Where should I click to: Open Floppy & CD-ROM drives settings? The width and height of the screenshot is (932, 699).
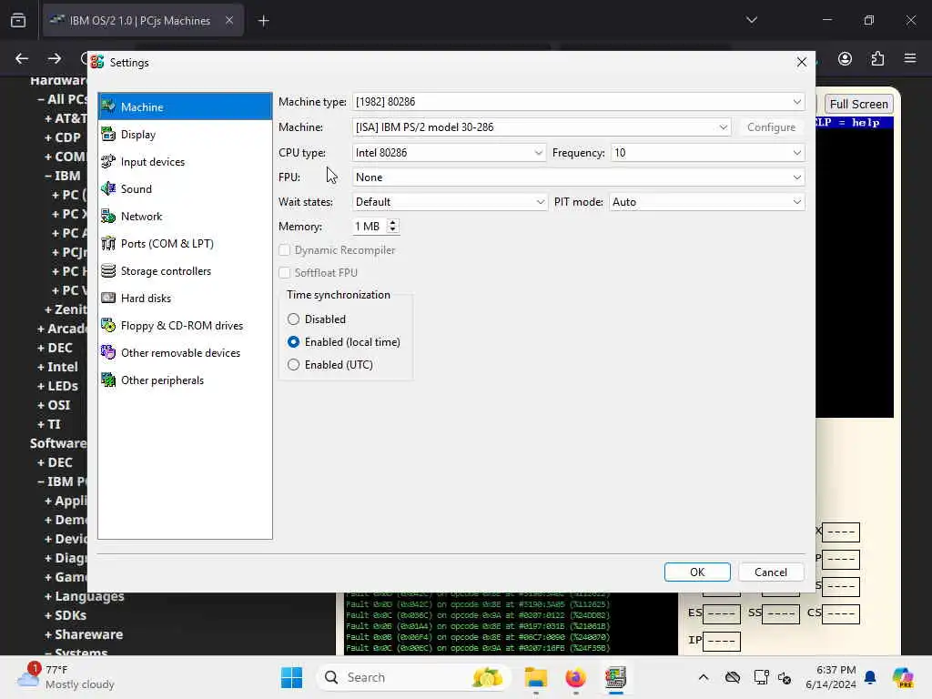[185, 326]
